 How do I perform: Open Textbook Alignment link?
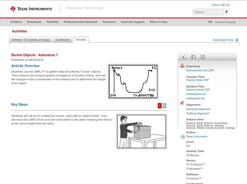coord(198,114)
